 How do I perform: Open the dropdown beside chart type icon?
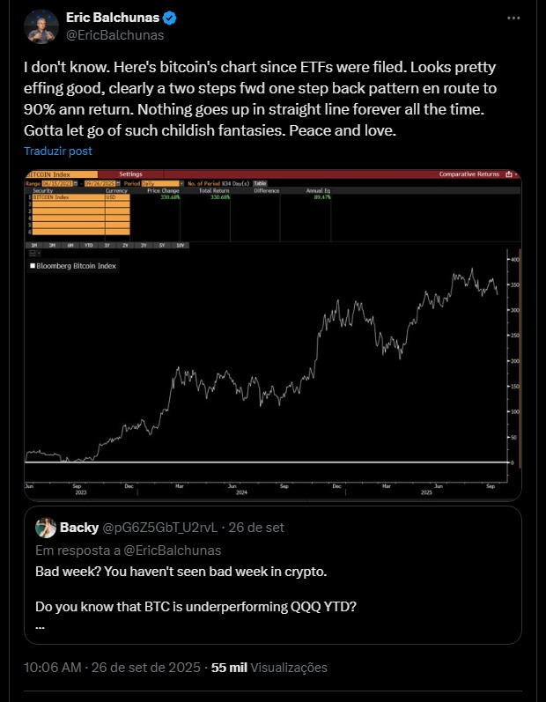pyautogui.click(x=39, y=254)
